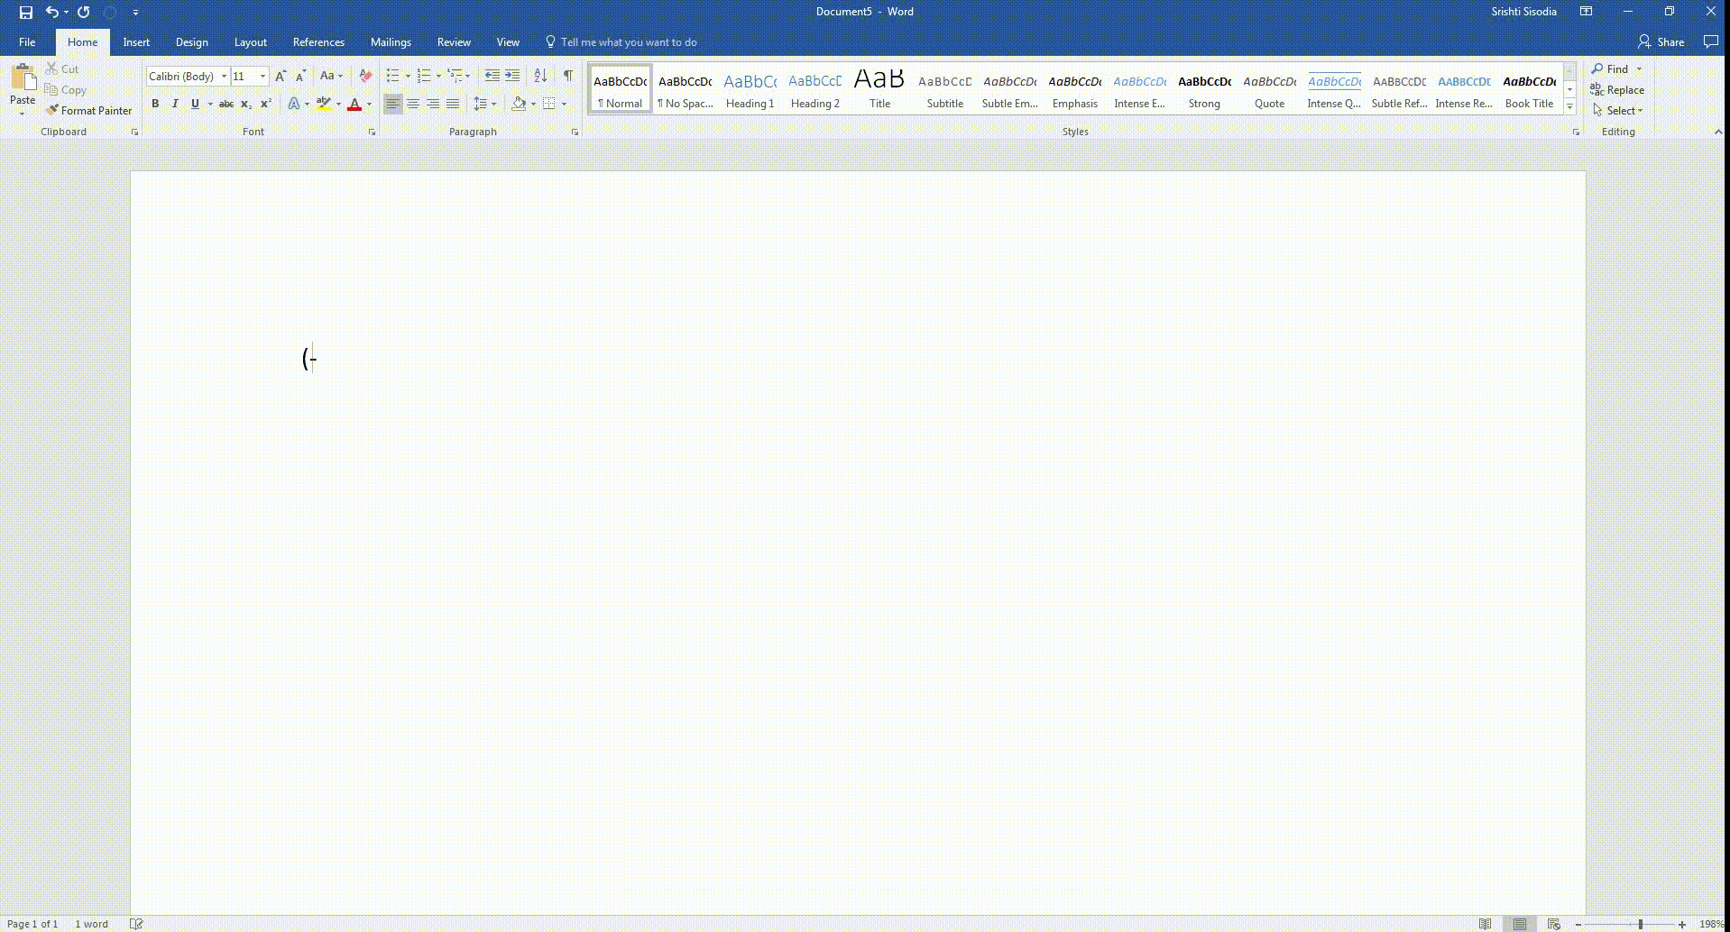Screen dimensions: 1730x932
Task: Click the Paste clipboard icon
Action: (x=23, y=78)
